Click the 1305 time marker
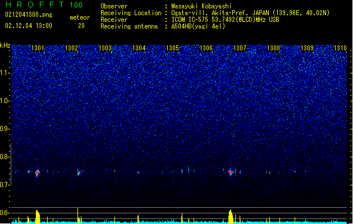This screenshot has width=353, height=224. (172, 48)
